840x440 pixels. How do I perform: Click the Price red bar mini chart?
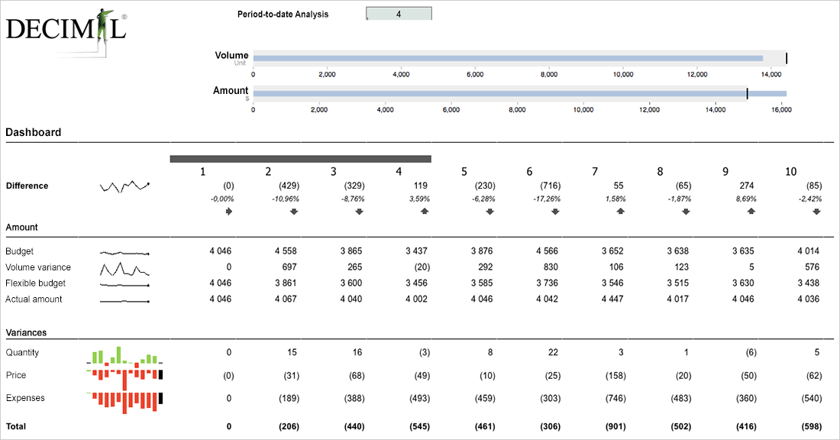click(124, 378)
